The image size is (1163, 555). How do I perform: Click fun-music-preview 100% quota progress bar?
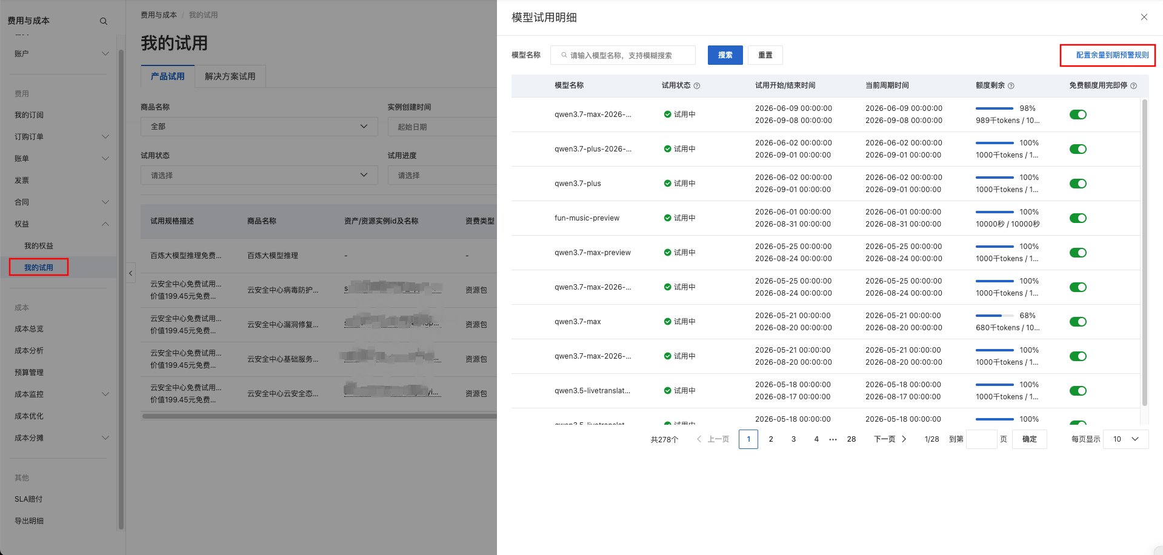995,212
